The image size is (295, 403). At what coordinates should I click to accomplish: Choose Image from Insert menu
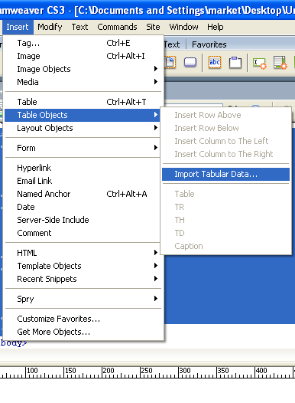(x=83, y=56)
